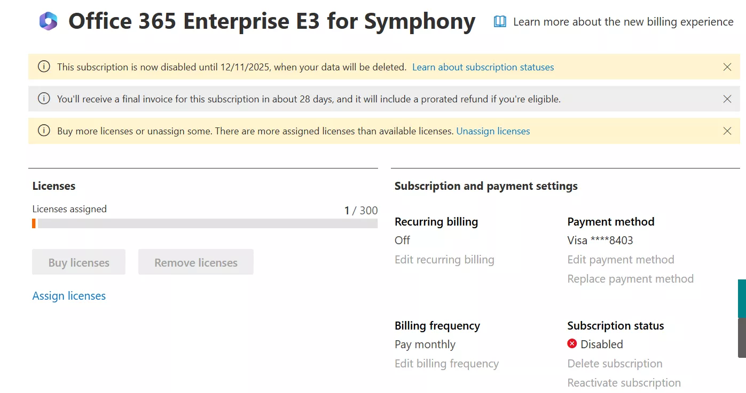Click info icon on disabled subscription banner

(x=44, y=67)
